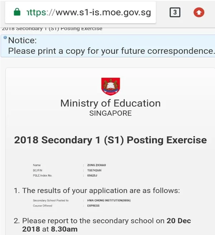Screen dimensions: 215x235
Task: Click the page title text above the notice
Action: click(52, 29)
